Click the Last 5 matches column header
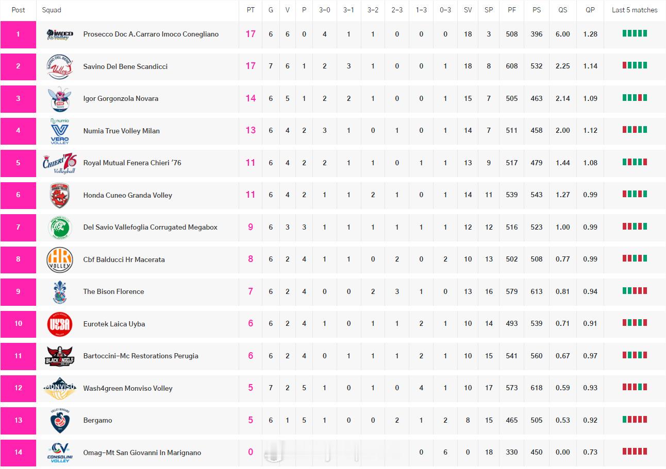The image size is (666, 469). (635, 10)
